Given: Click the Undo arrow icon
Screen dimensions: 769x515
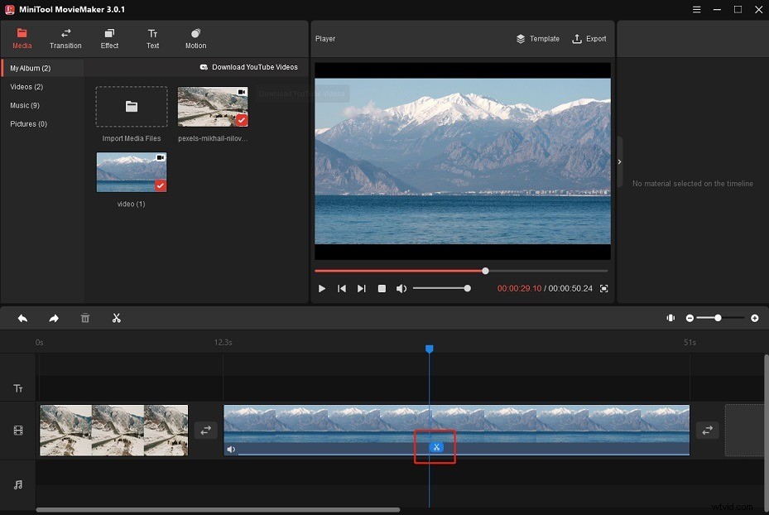Looking at the screenshot, I should 22,318.
